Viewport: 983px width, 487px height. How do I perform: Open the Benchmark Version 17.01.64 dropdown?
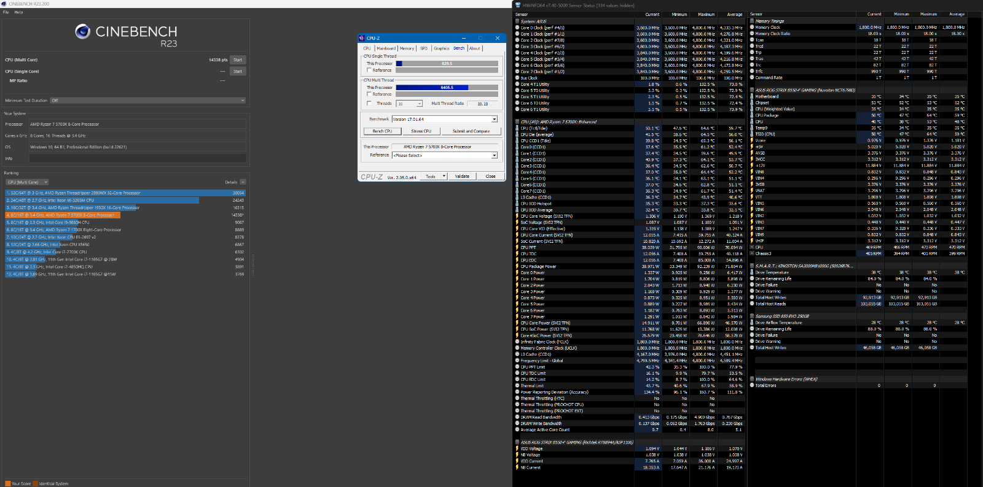445,119
